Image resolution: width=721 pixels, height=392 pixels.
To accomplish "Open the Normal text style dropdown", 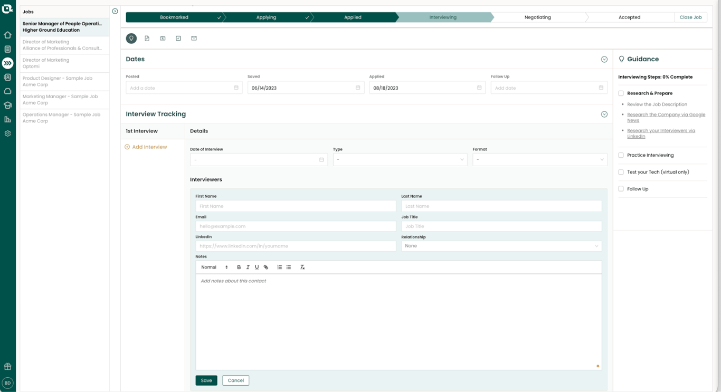I will pyautogui.click(x=214, y=267).
